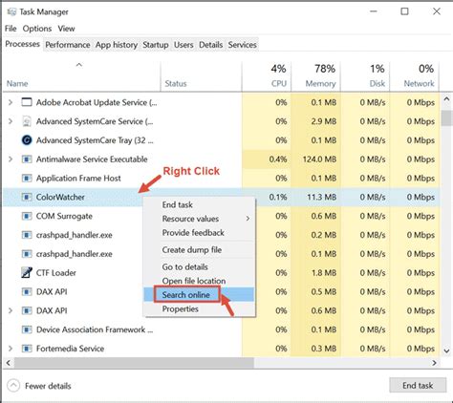Choose End task in context menu

pos(199,204)
